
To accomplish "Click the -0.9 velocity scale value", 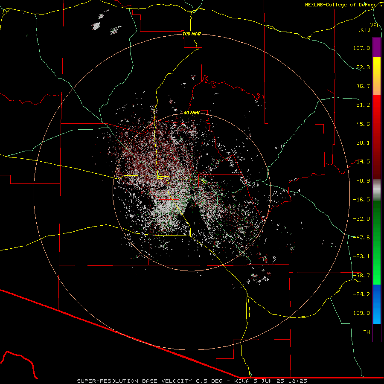I will coord(363,181).
